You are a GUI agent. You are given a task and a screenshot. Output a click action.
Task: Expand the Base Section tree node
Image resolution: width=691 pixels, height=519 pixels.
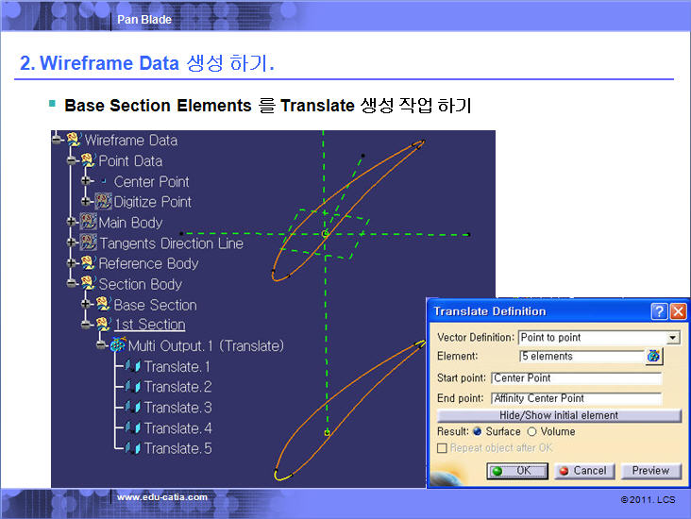click(87, 305)
